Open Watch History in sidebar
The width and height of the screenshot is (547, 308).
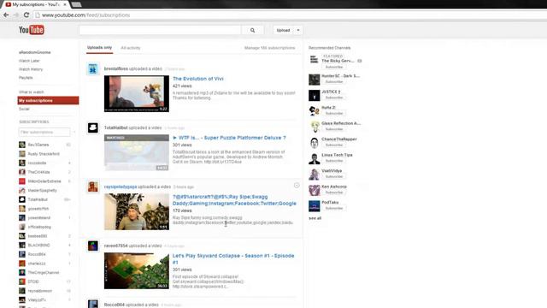coord(31,69)
